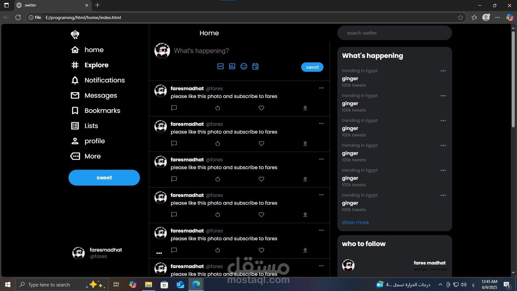Select the Explore hashtag icon
517x291 pixels.
[x=75, y=65]
